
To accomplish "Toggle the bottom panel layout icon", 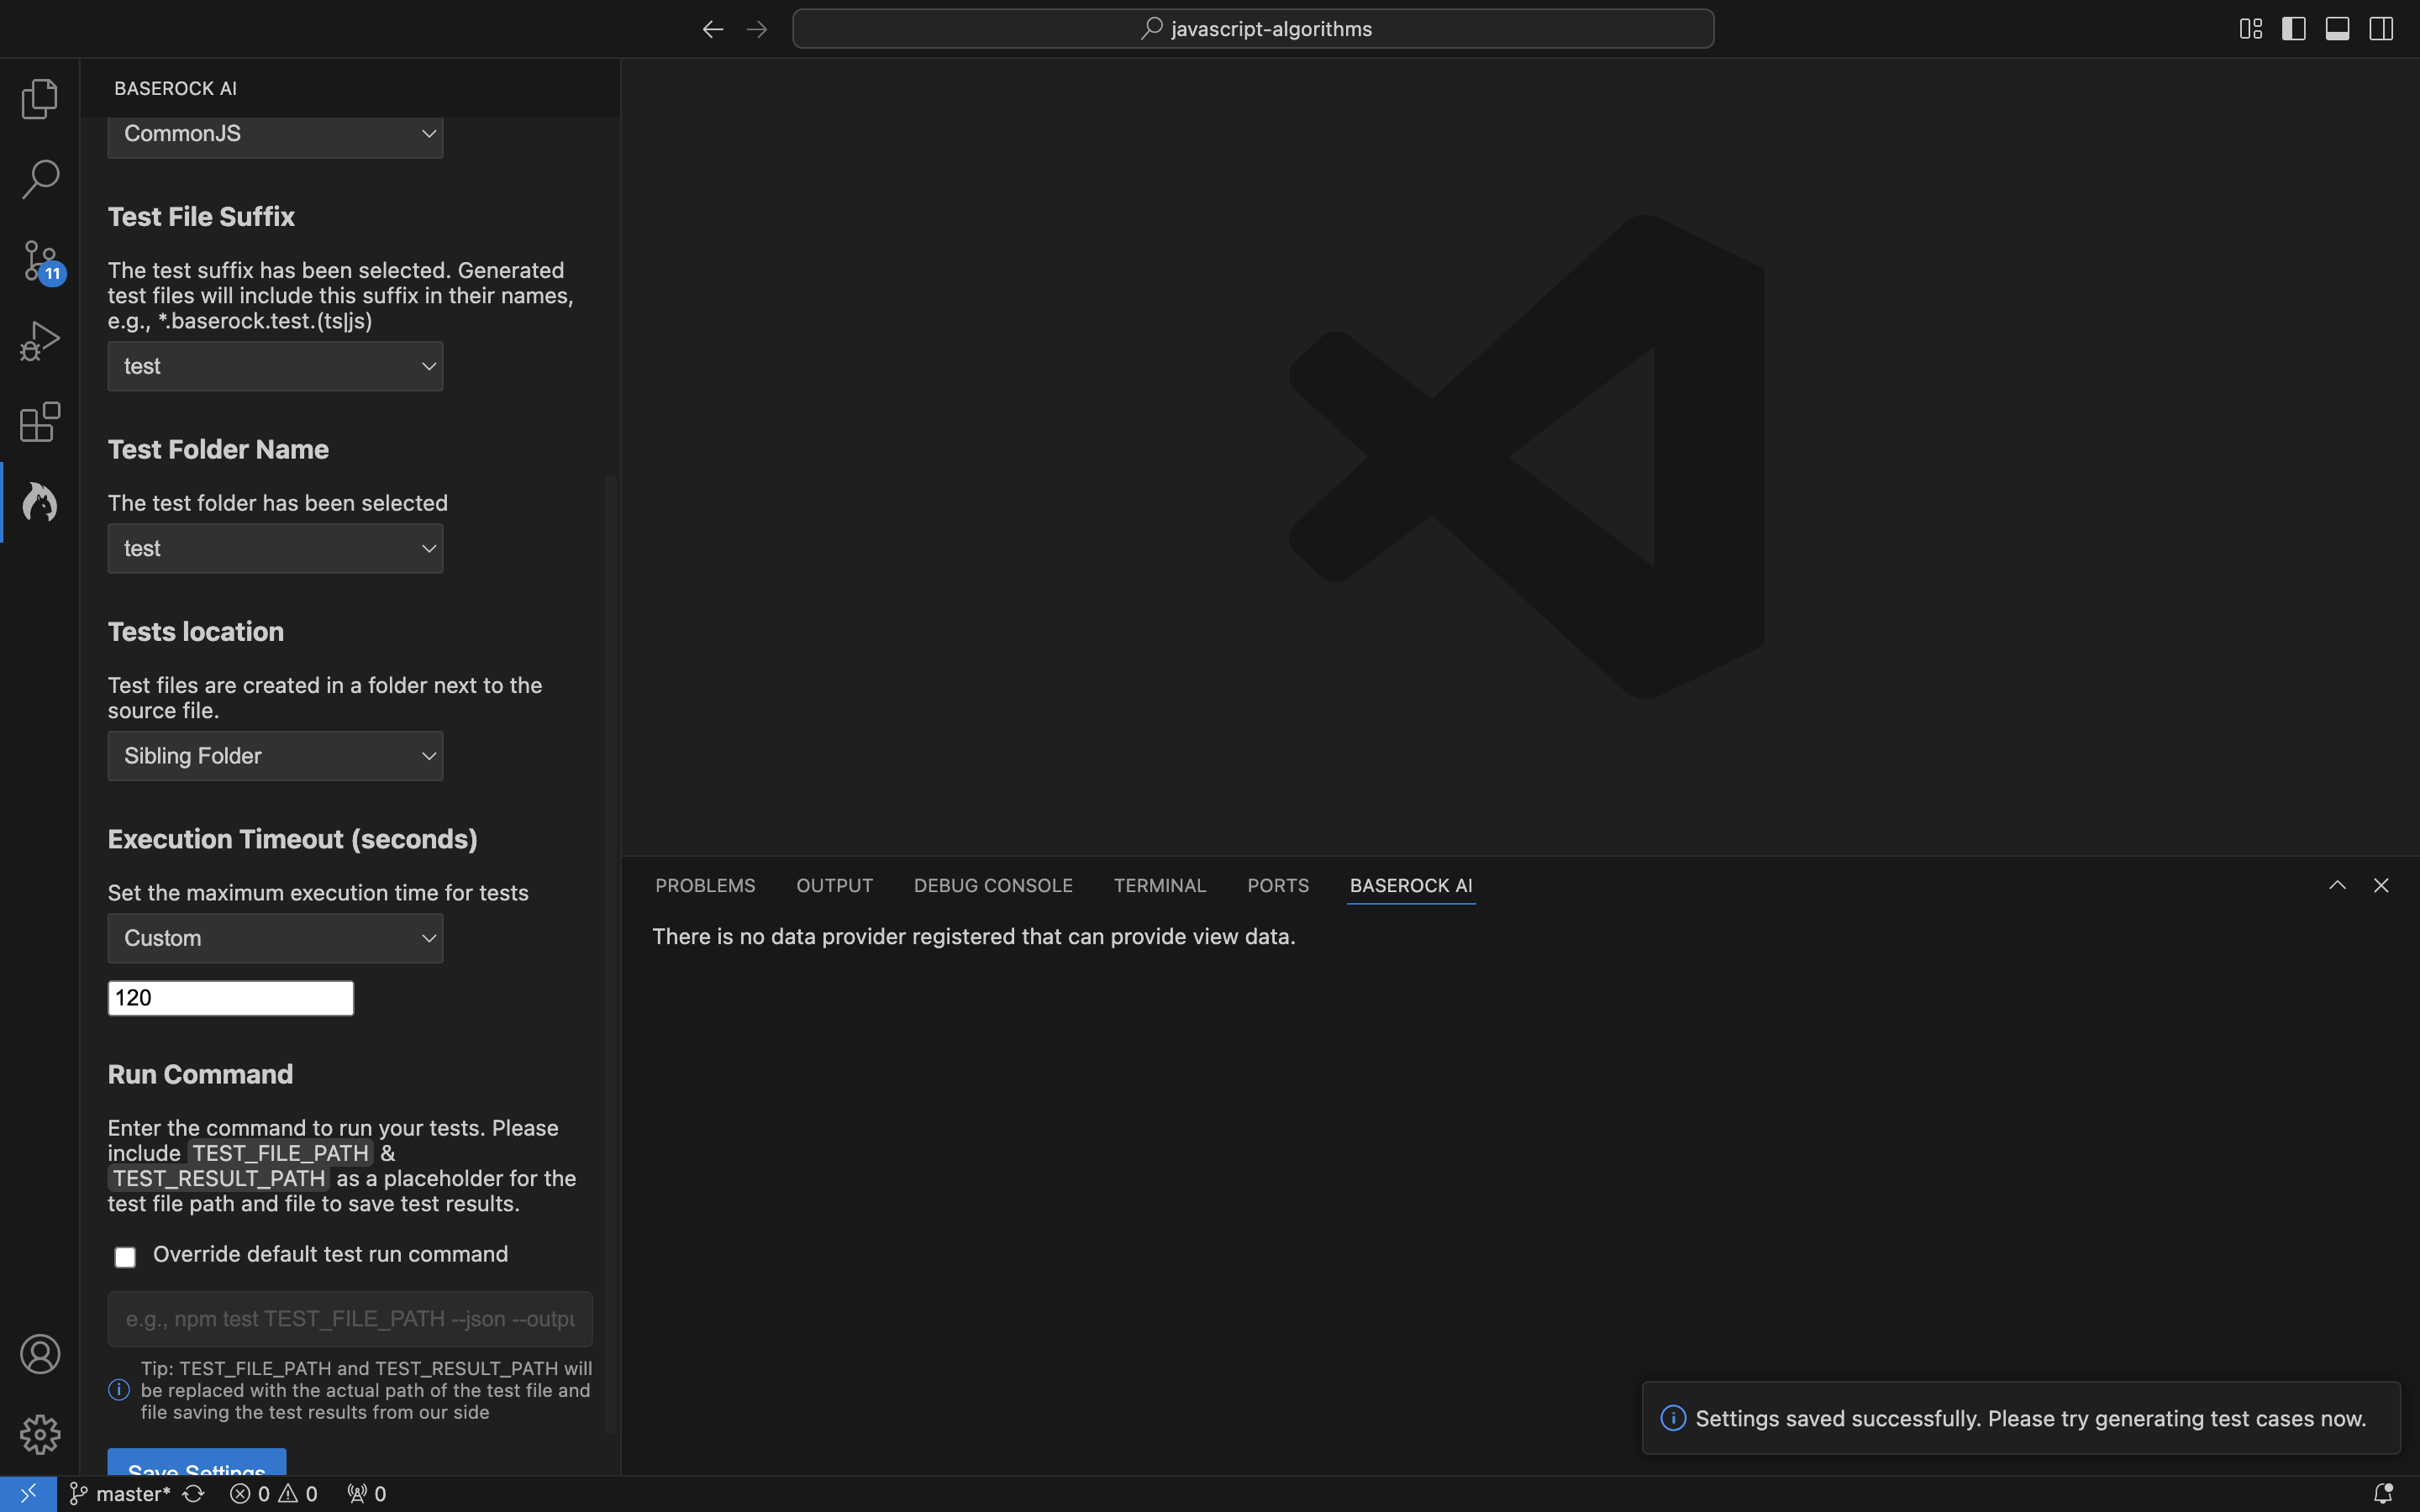I will coord(2337,29).
